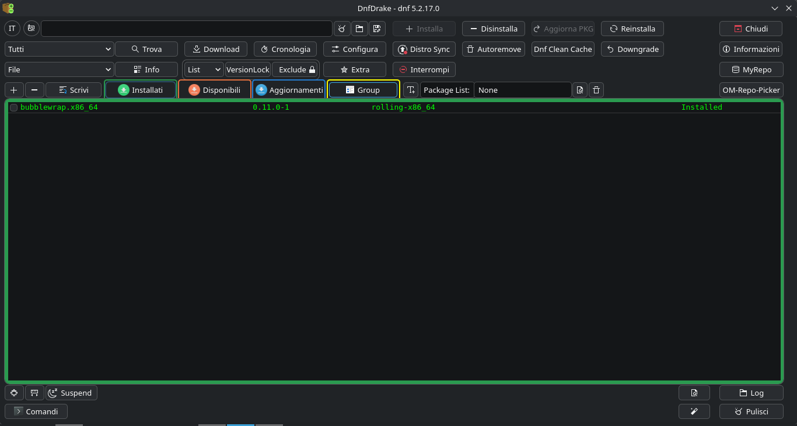Image resolution: width=797 pixels, height=426 pixels.
Task: Expand the File search type dropdown
Action: pos(59,69)
